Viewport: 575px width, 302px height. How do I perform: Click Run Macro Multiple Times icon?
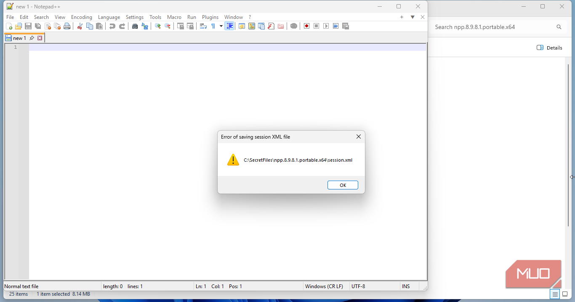pyautogui.click(x=335, y=26)
